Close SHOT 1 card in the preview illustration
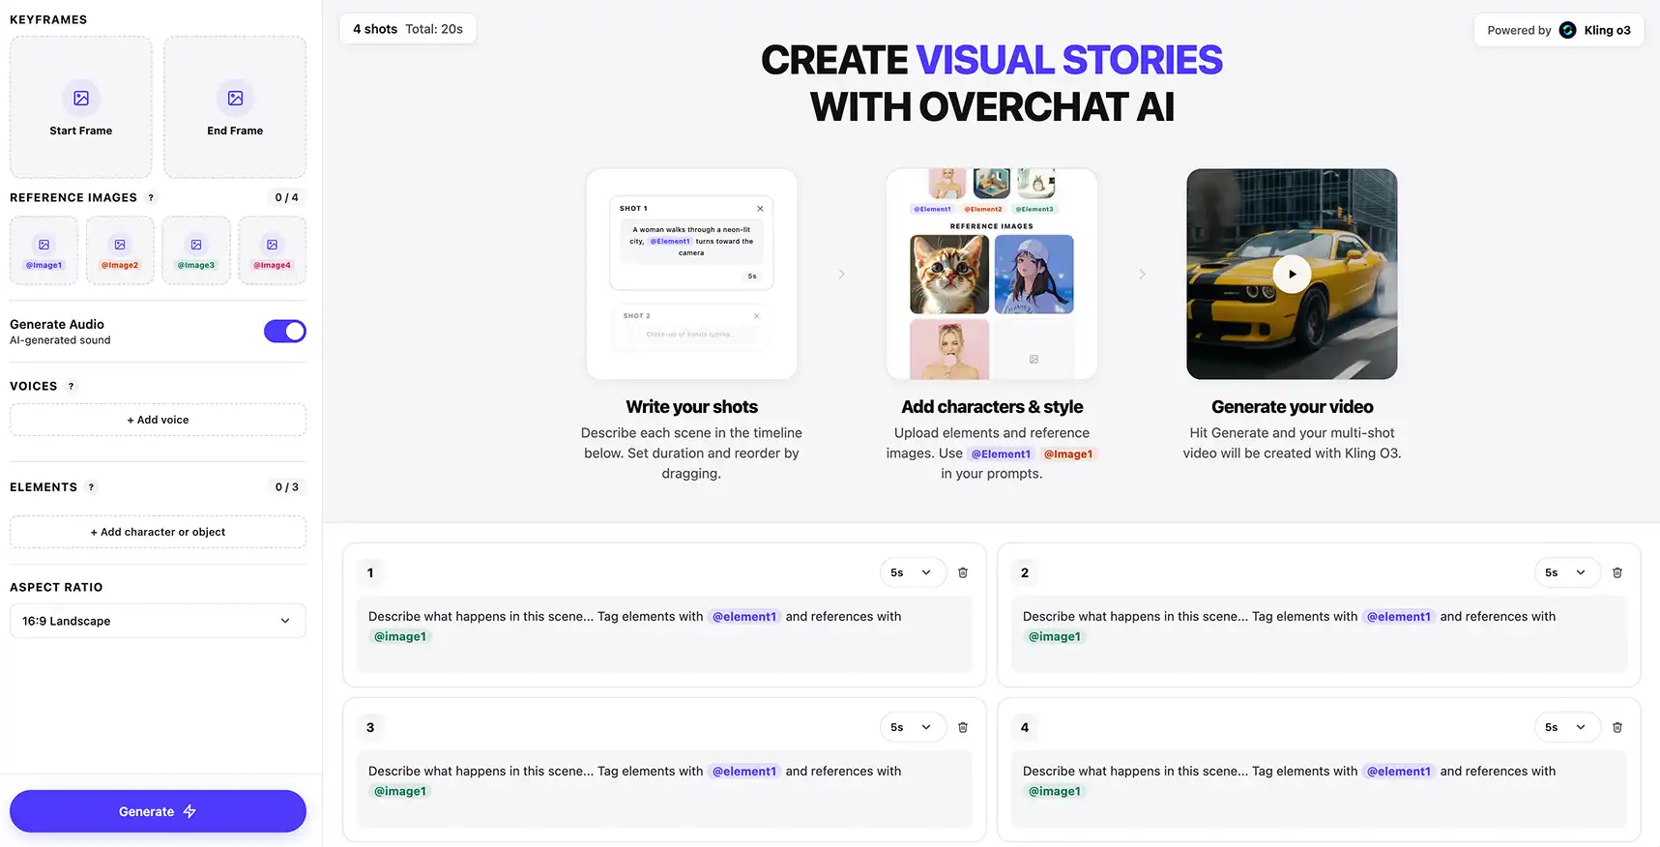This screenshot has height=847, width=1660. tap(760, 209)
